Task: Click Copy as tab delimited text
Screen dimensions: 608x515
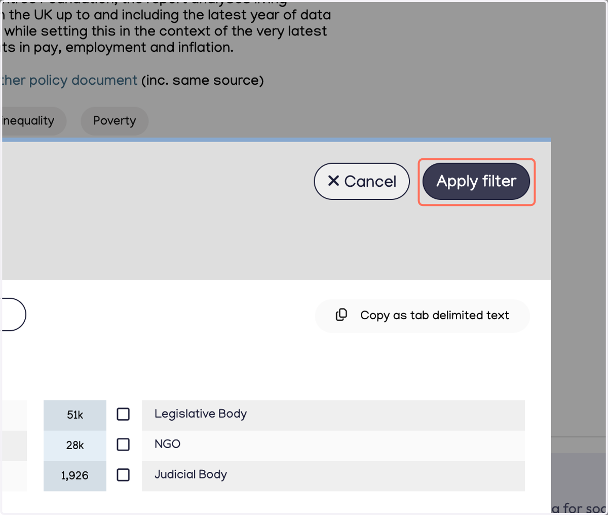Action: click(x=423, y=316)
